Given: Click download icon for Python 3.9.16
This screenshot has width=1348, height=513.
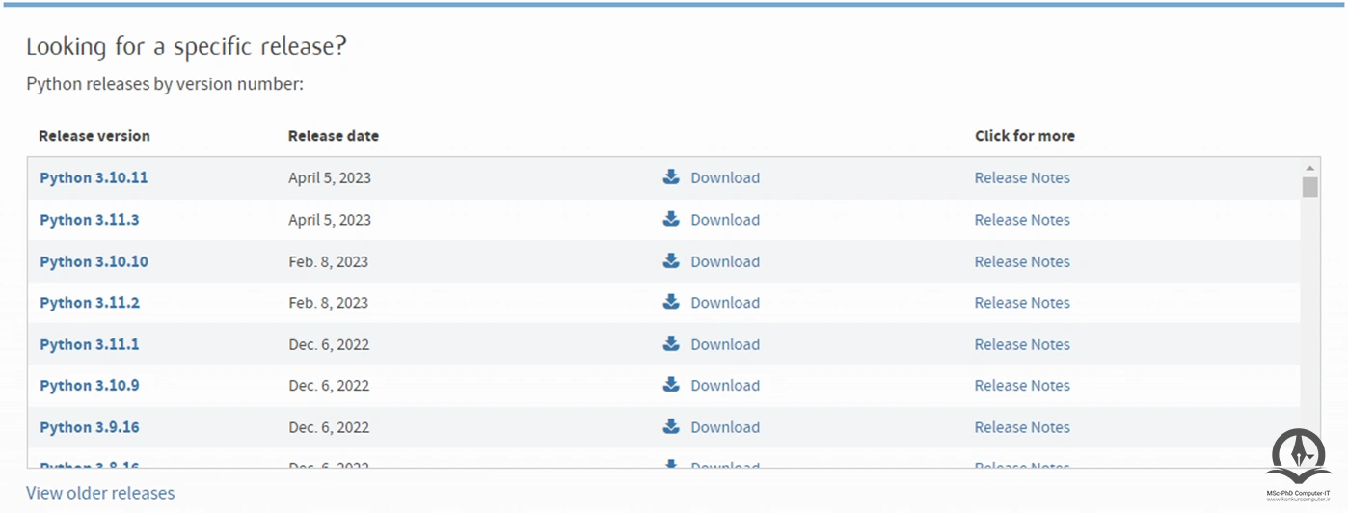Looking at the screenshot, I should click(x=671, y=426).
